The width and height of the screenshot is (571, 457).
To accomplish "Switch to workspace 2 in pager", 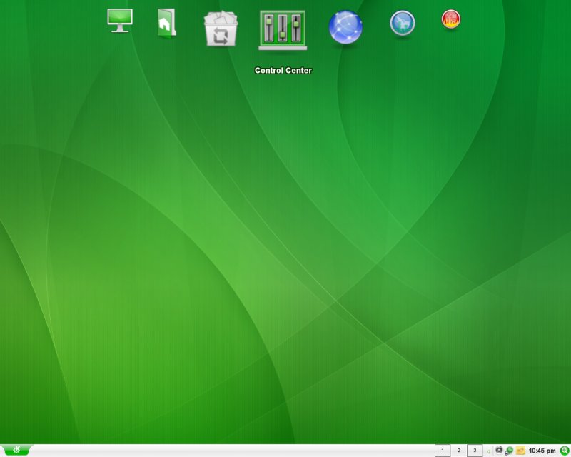I will click(458, 451).
